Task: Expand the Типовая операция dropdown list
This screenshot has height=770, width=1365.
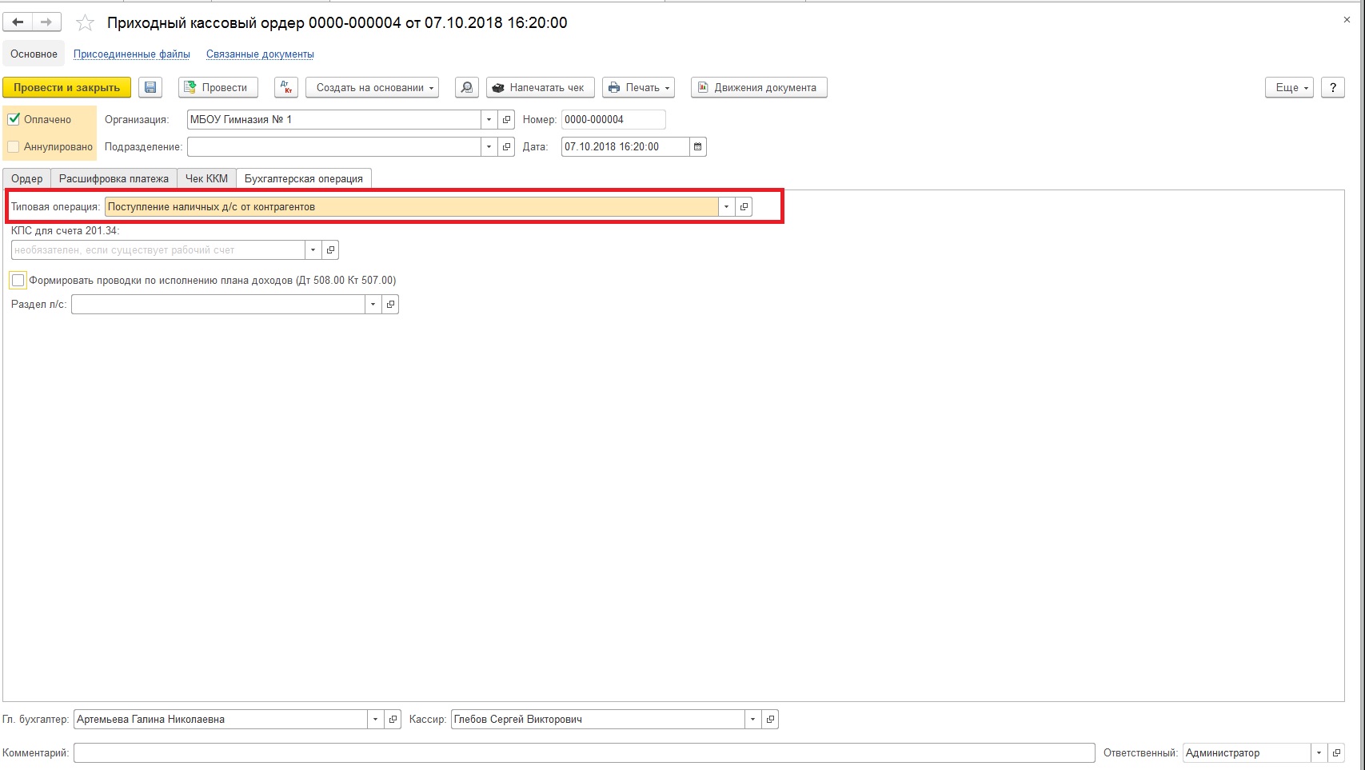Action: (726, 207)
